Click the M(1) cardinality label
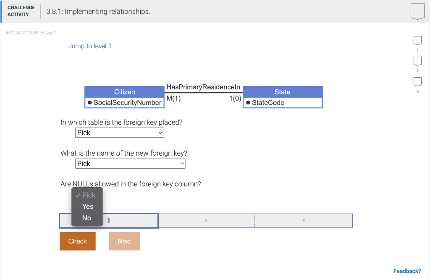Image resolution: width=430 pixels, height=279 pixels. tap(173, 98)
